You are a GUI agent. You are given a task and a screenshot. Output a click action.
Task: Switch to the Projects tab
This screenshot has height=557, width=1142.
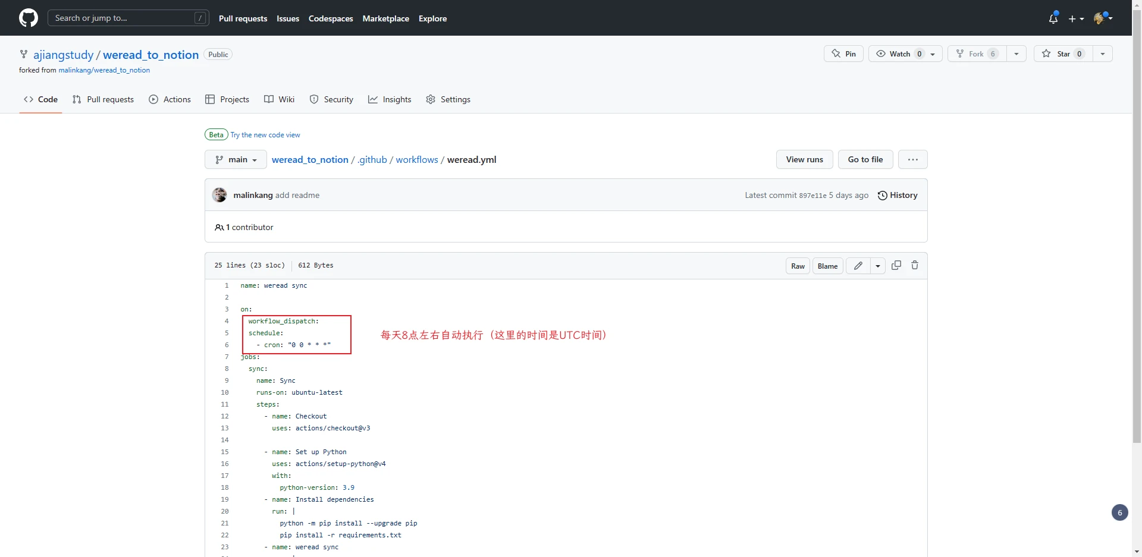click(x=227, y=99)
